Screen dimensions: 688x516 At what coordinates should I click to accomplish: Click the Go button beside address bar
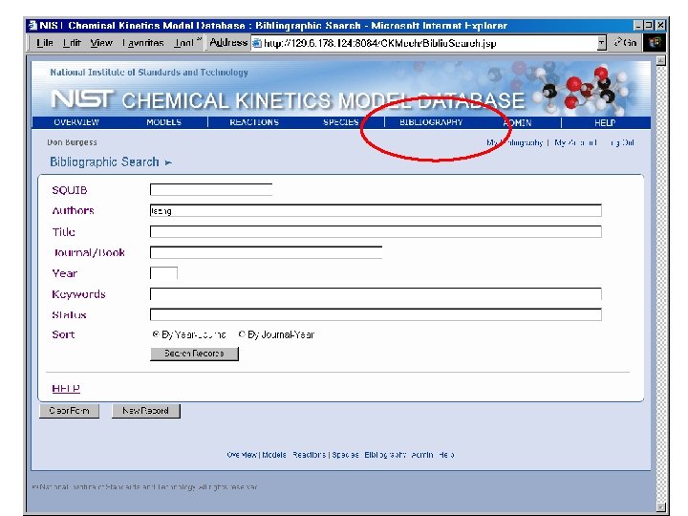pyautogui.click(x=625, y=43)
